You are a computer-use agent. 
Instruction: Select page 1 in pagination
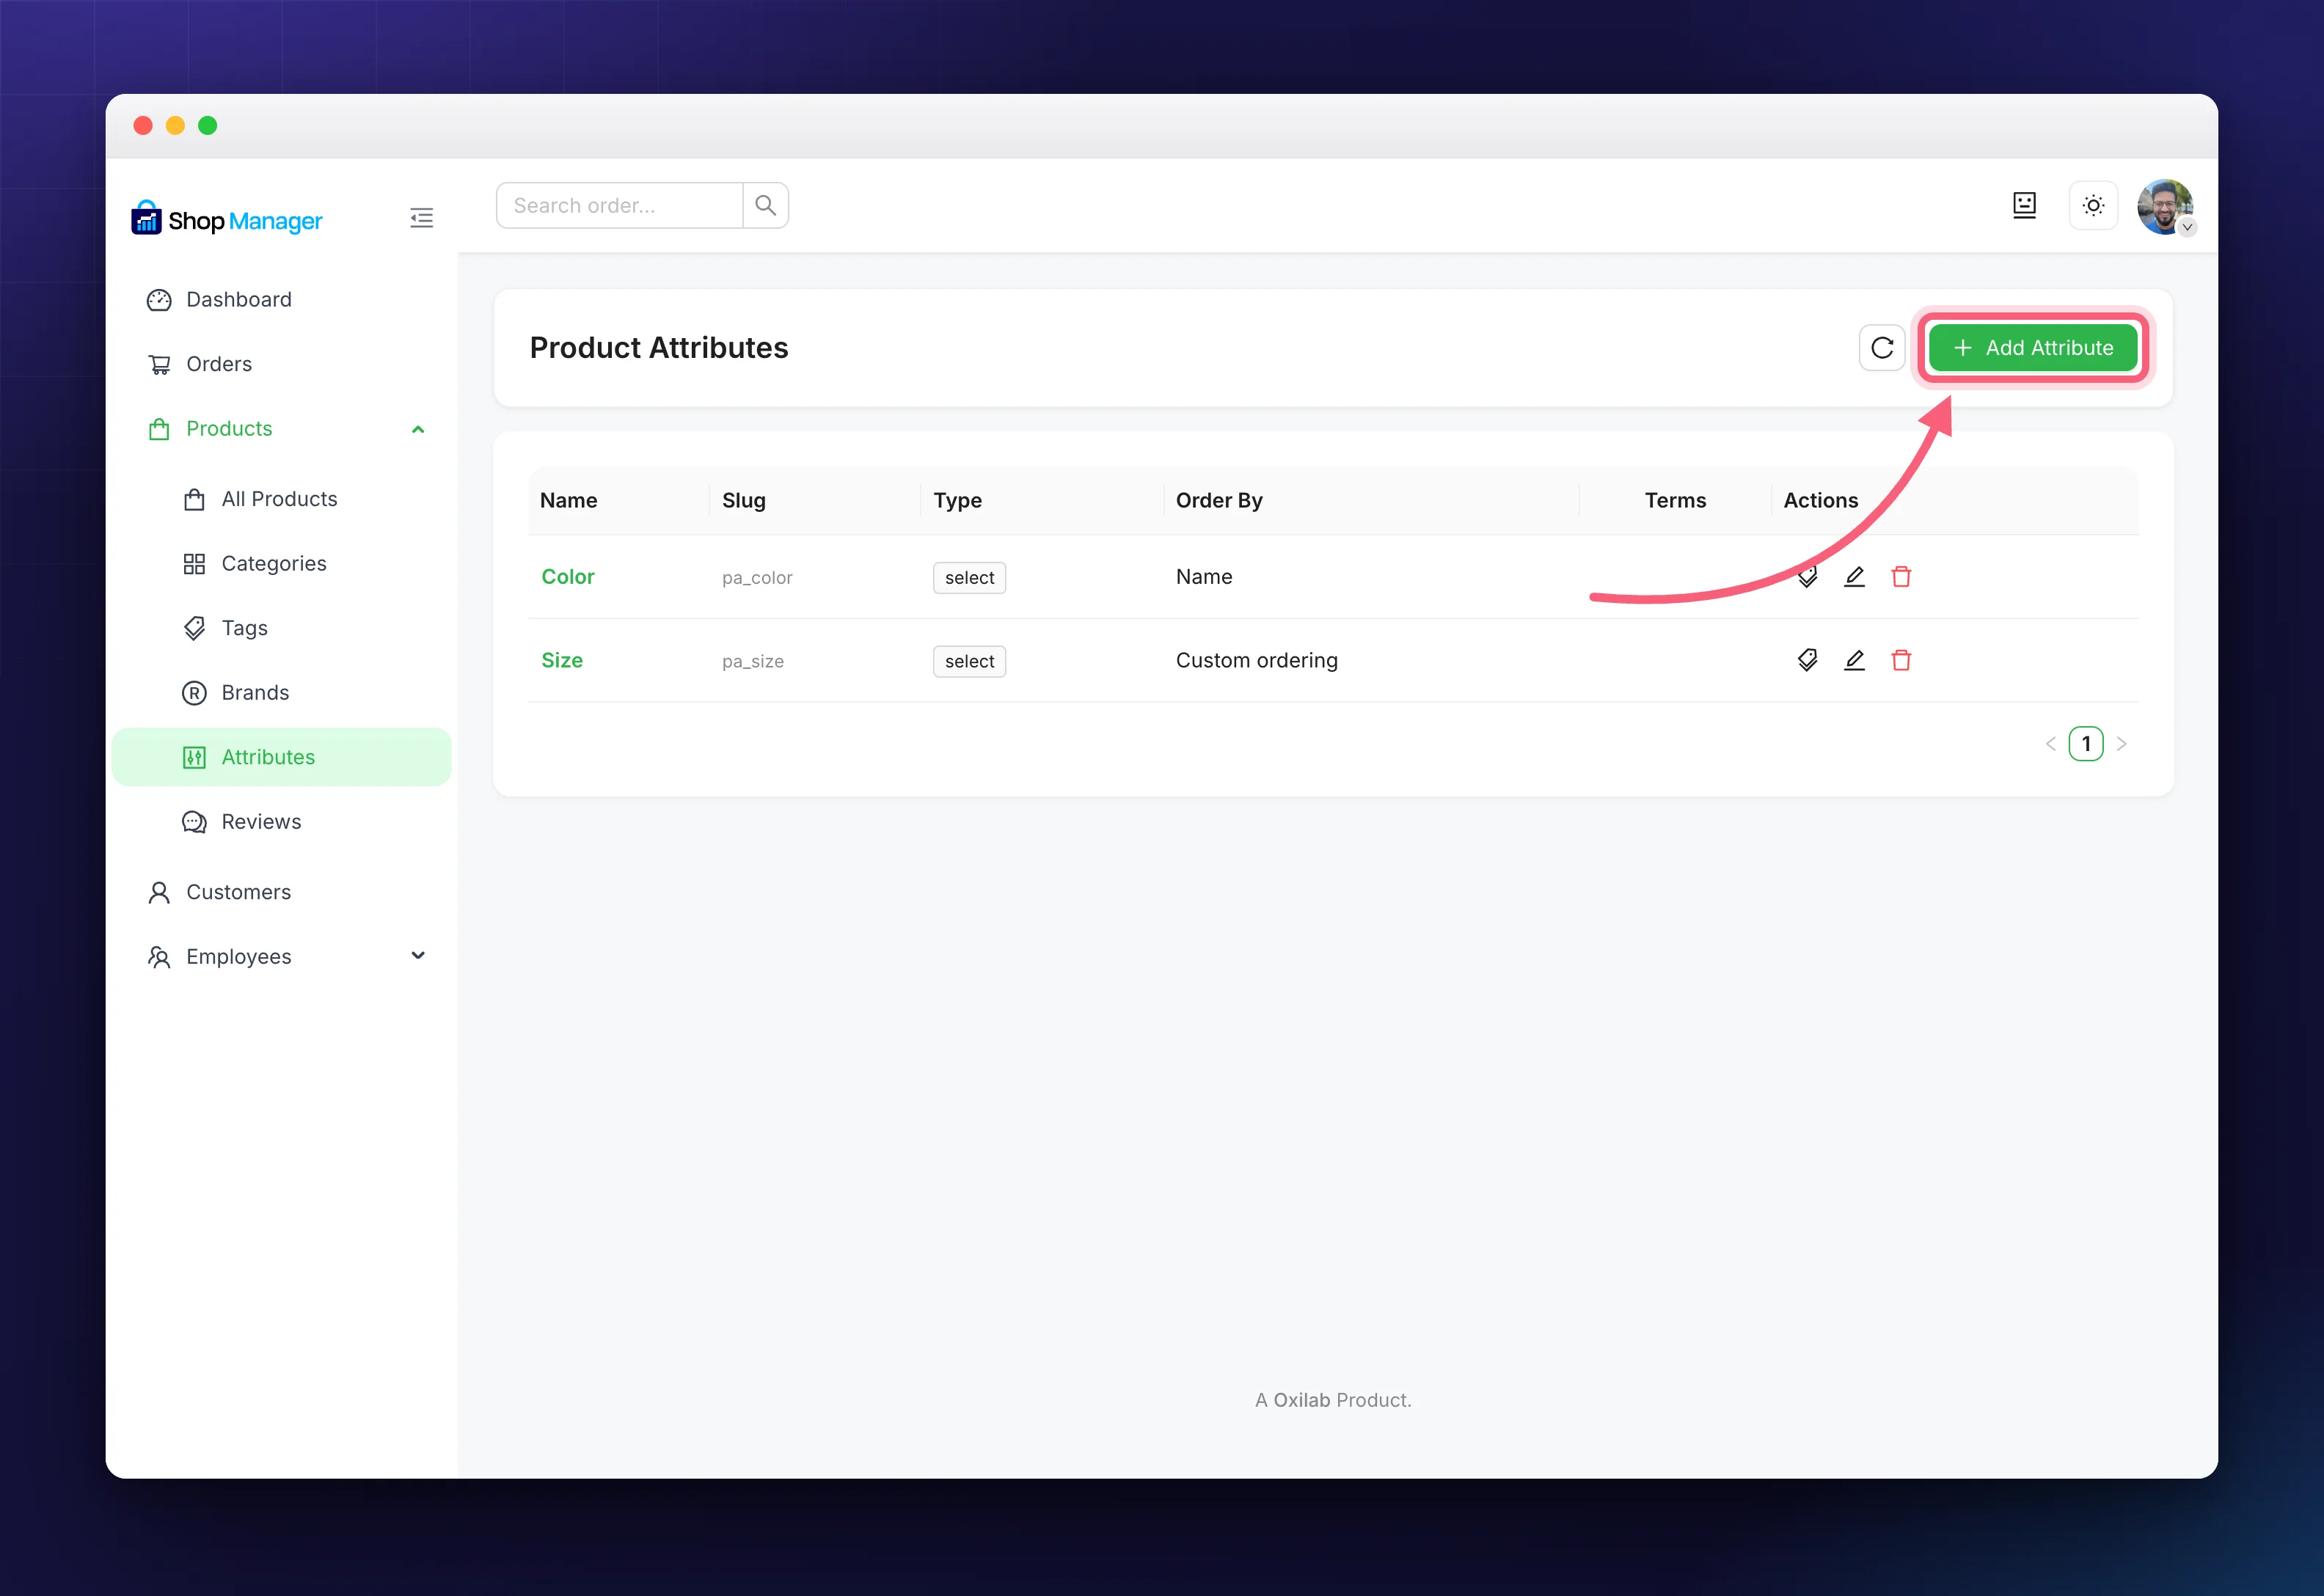tap(2086, 744)
